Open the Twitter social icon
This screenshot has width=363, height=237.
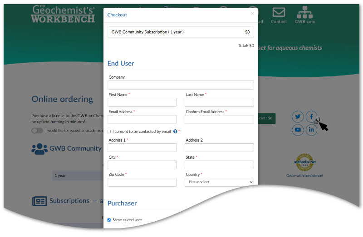[x=298, y=117]
